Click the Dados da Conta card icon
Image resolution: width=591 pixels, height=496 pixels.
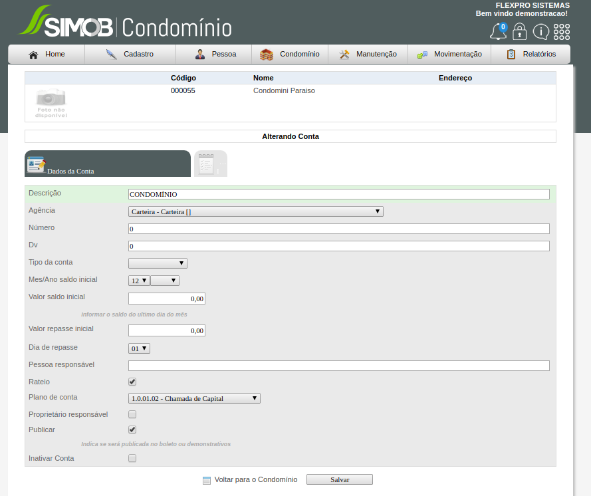coord(36,164)
